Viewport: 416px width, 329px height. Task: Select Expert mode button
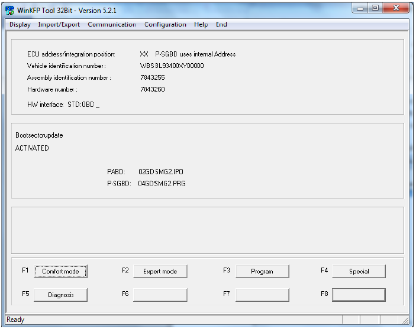pos(160,271)
